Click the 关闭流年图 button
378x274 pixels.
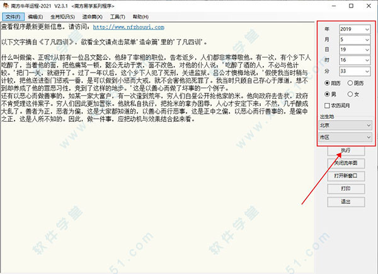click(x=345, y=163)
